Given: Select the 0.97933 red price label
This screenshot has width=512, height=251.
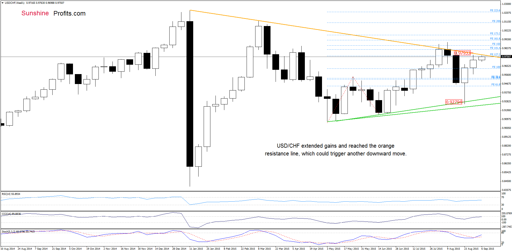Looking at the screenshot, I should 462,53.
